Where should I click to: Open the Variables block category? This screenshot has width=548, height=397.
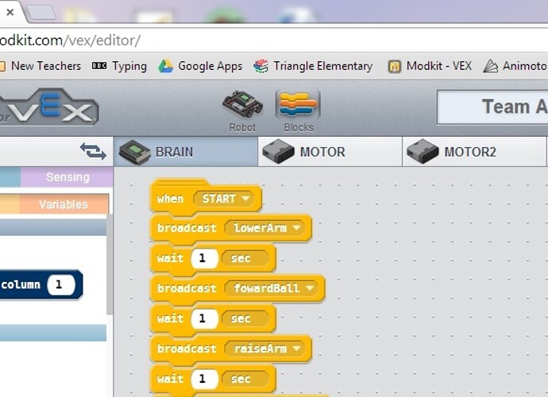pos(64,204)
